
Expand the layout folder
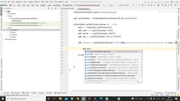click(x=8, y=32)
